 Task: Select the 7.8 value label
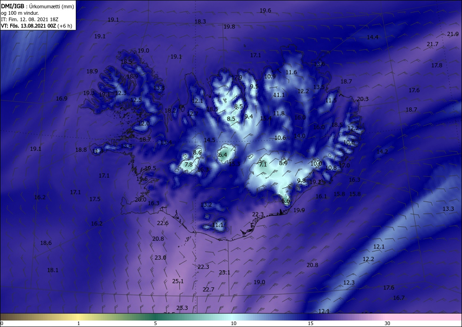188,165
